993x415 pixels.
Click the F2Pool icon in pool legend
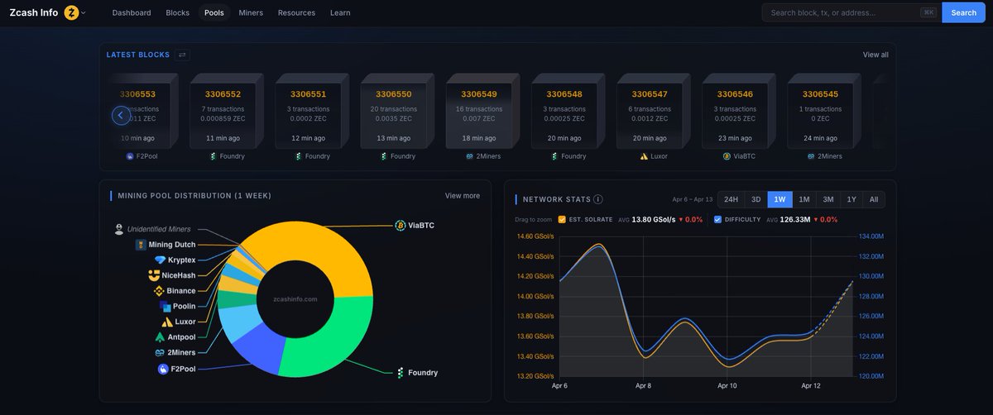tap(163, 369)
